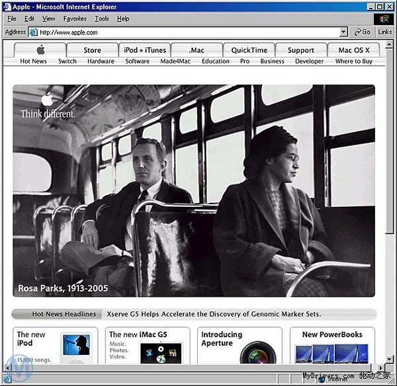The height and width of the screenshot is (386, 397).
Task: Open the Hot News sub-link
Action: 33,61
